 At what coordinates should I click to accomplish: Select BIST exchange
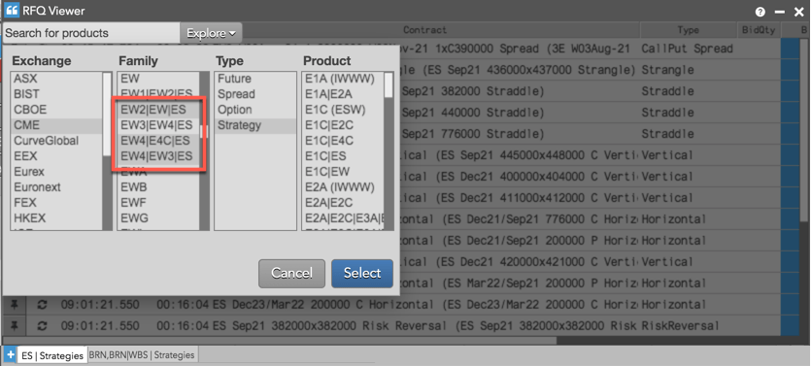click(x=57, y=94)
